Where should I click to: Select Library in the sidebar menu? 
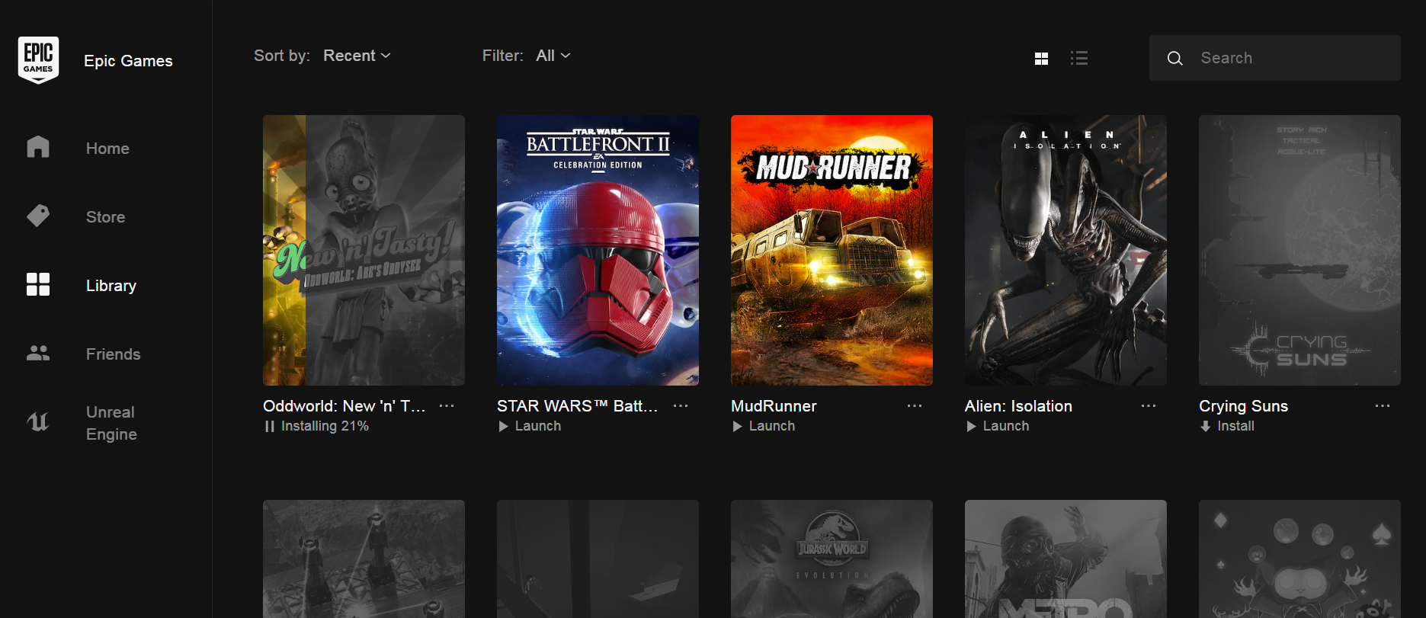(111, 286)
